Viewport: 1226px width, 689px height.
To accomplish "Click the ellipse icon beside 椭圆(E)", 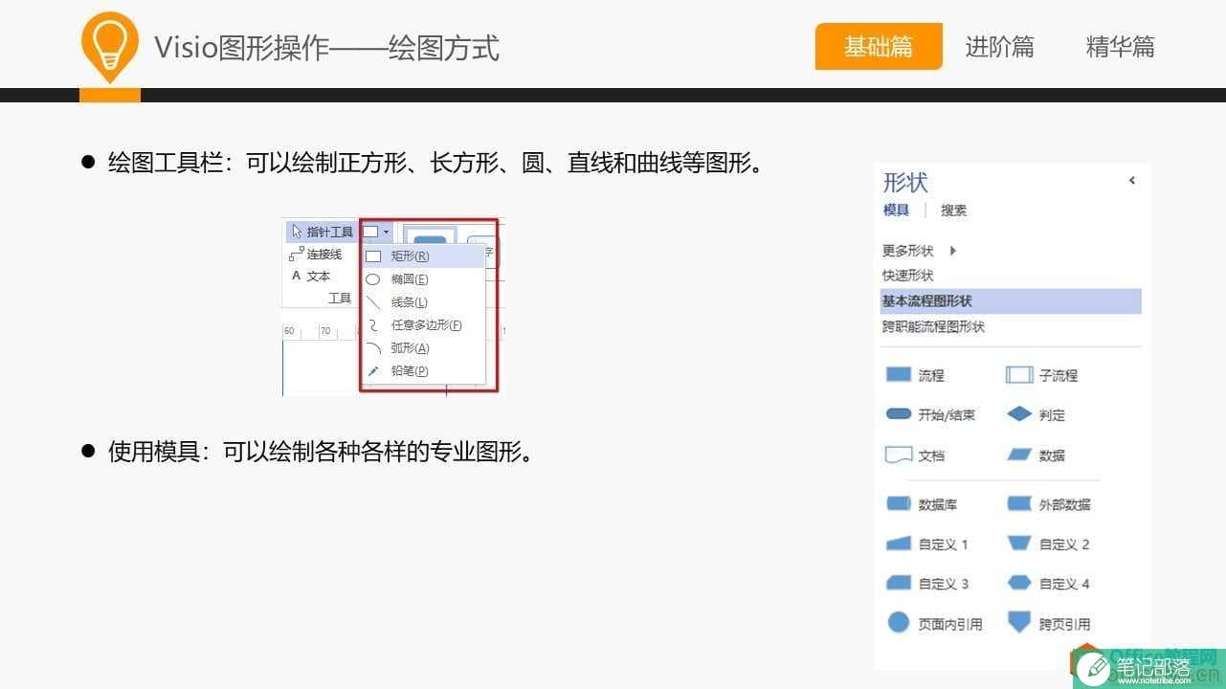I will pyautogui.click(x=373, y=279).
